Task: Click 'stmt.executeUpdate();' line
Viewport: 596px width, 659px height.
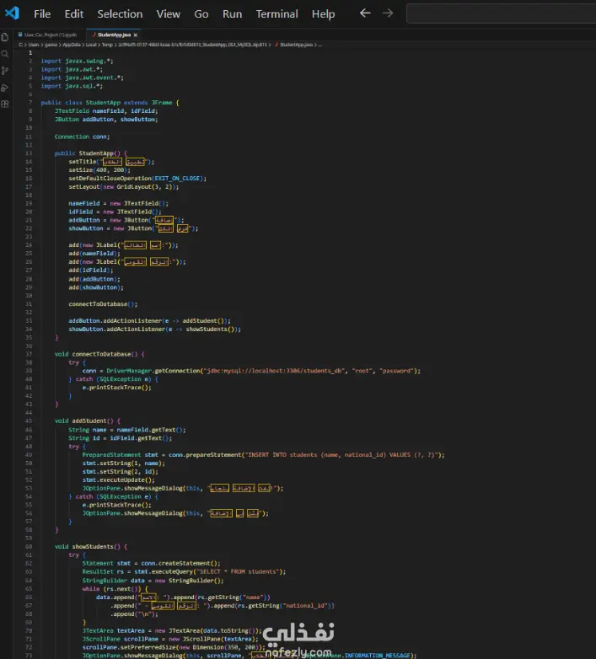Action: pyautogui.click(x=119, y=480)
